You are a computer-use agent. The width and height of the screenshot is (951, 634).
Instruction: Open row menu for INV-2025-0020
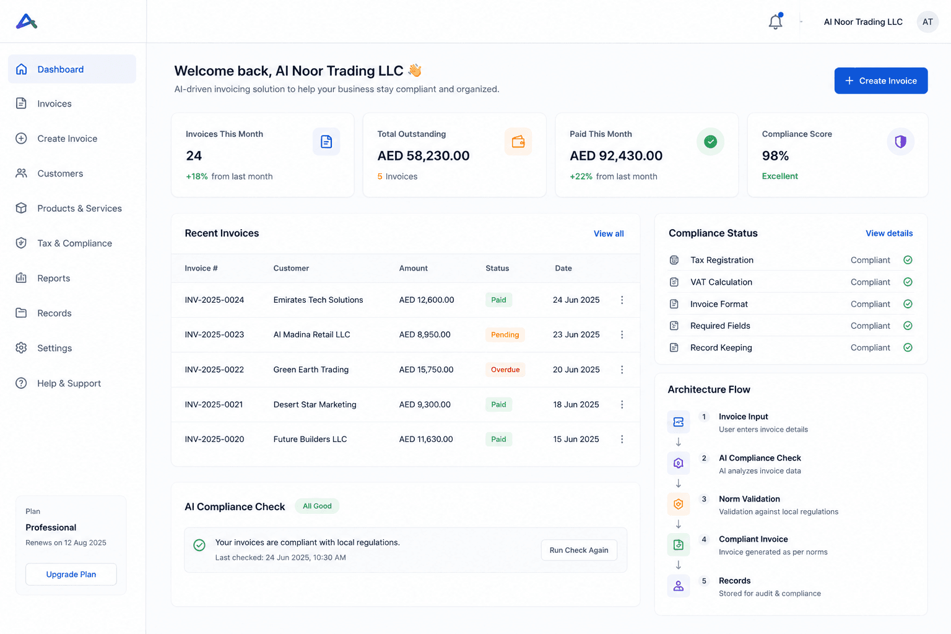tap(622, 439)
